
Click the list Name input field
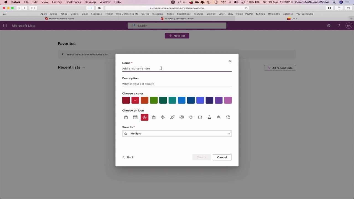pos(177,69)
